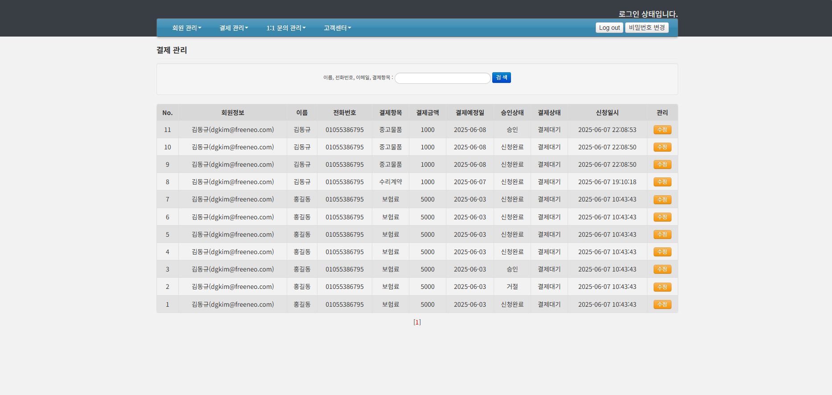
Task: Click the 전화번호 column header
Action: (x=345, y=113)
